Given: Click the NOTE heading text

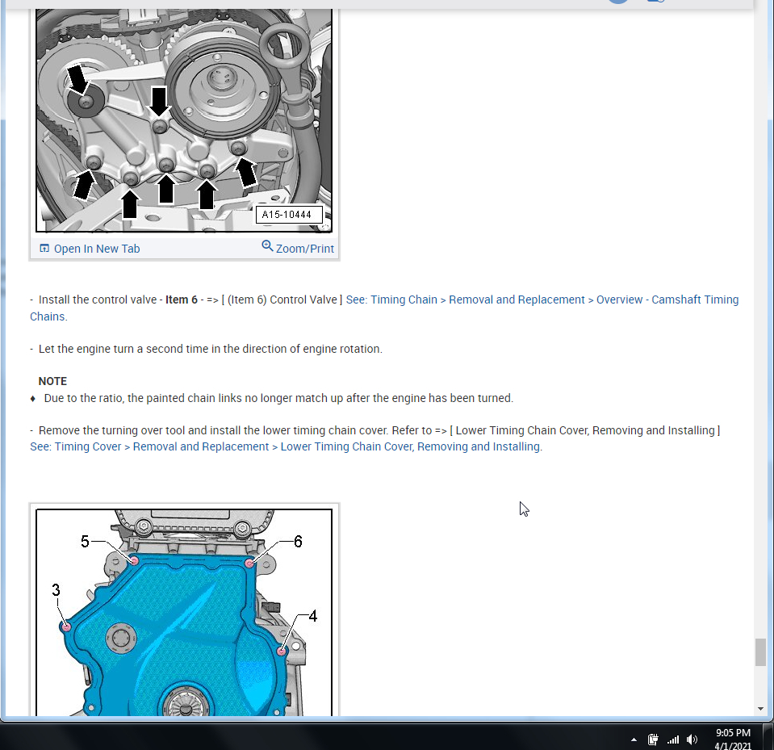Looking at the screenshot, I should pyautogui.click(x=52, y=381).
